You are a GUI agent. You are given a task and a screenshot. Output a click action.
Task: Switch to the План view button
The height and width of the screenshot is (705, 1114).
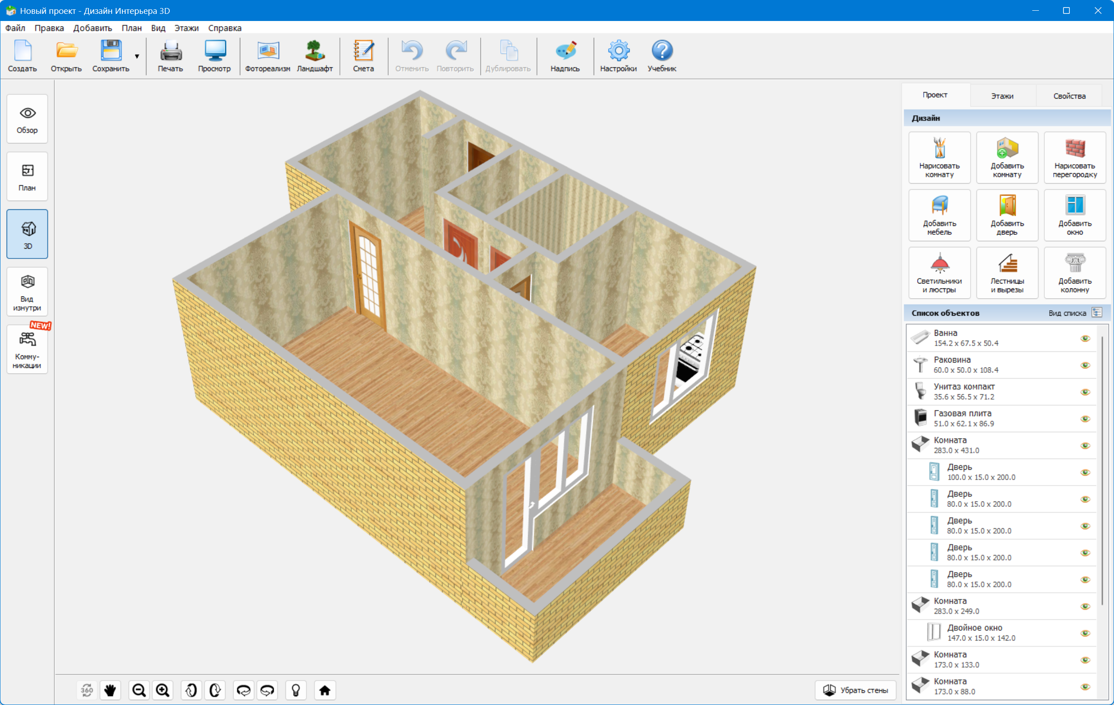coord(27,177)
